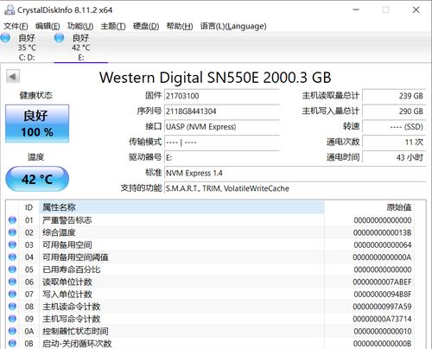
Task: Click status orb for attribute 05 已用寿命百分比
Action: [12, 270]
